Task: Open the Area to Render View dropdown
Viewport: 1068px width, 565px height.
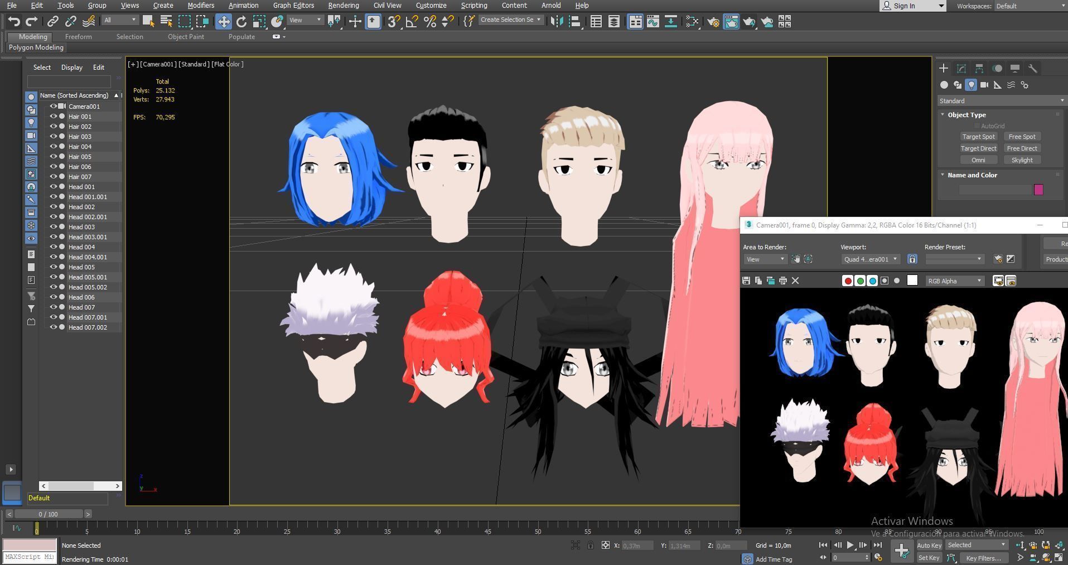Action: click(x=765, y=259)
